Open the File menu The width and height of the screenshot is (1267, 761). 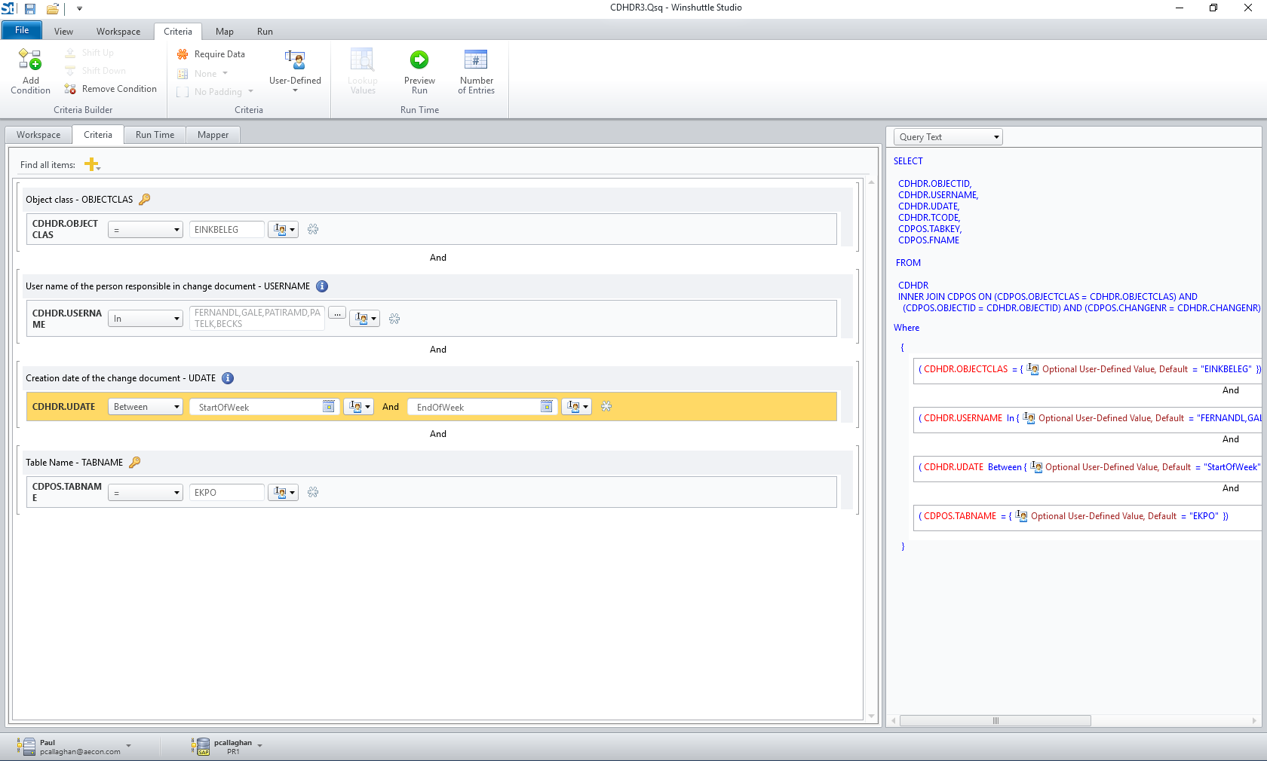pos(22,31)
